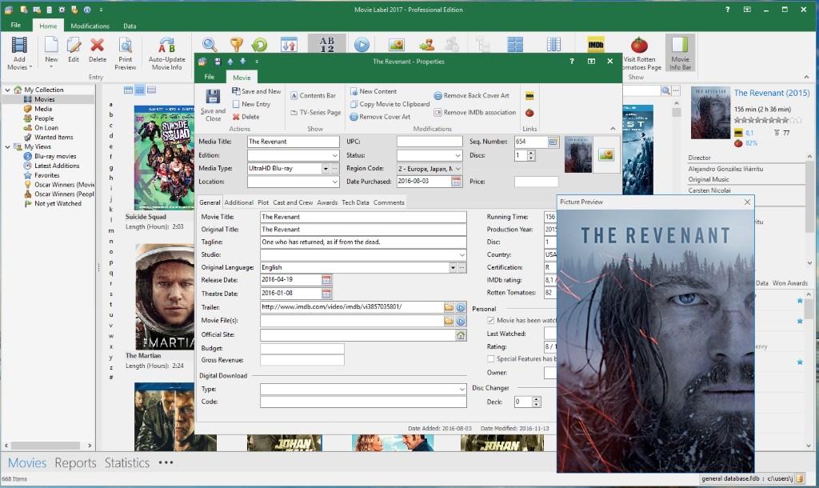Open the Digital Download Type dropdown
The image size is (819, 488).
tap(461, 390)
